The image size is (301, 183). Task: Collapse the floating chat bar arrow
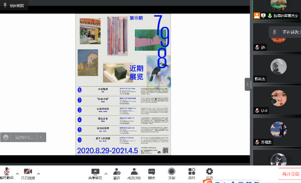[x=41, y=137]
